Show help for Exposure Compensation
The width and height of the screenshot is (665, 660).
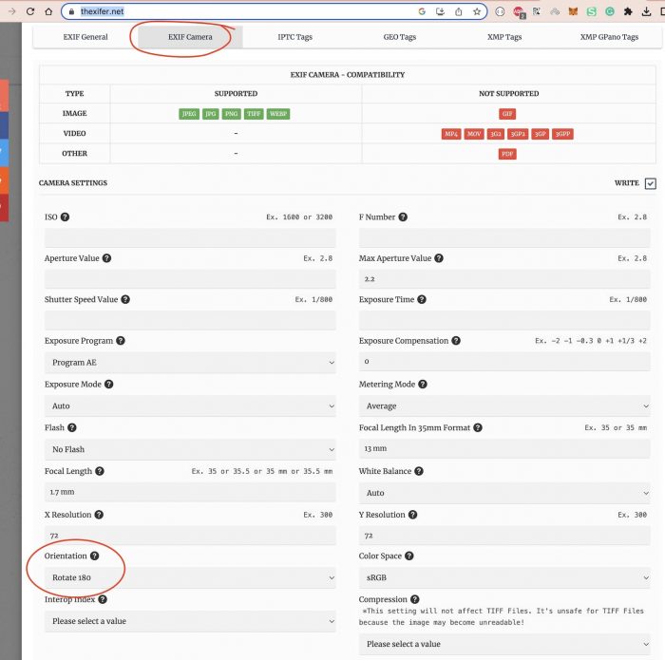coord(456,341)
